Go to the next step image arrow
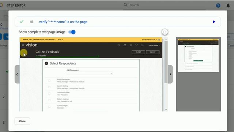Image resolution: width=234 pixels, height=132 pixels. point(170,74)
